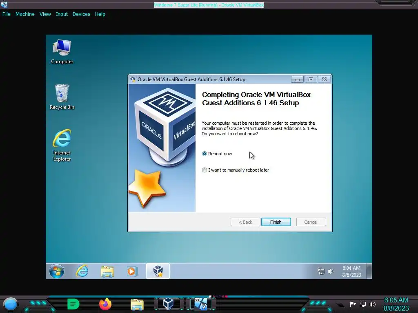This screenshot has width=418, height=313.
Task: Close the Guest Additions setup dialog
Action: coord(324,79)
